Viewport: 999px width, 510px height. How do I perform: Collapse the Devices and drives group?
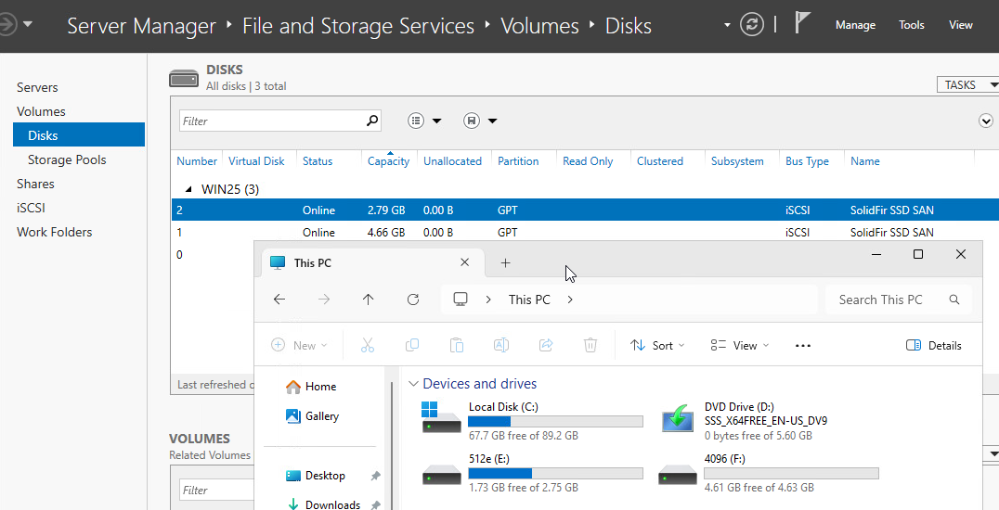[x=413, y=383]
